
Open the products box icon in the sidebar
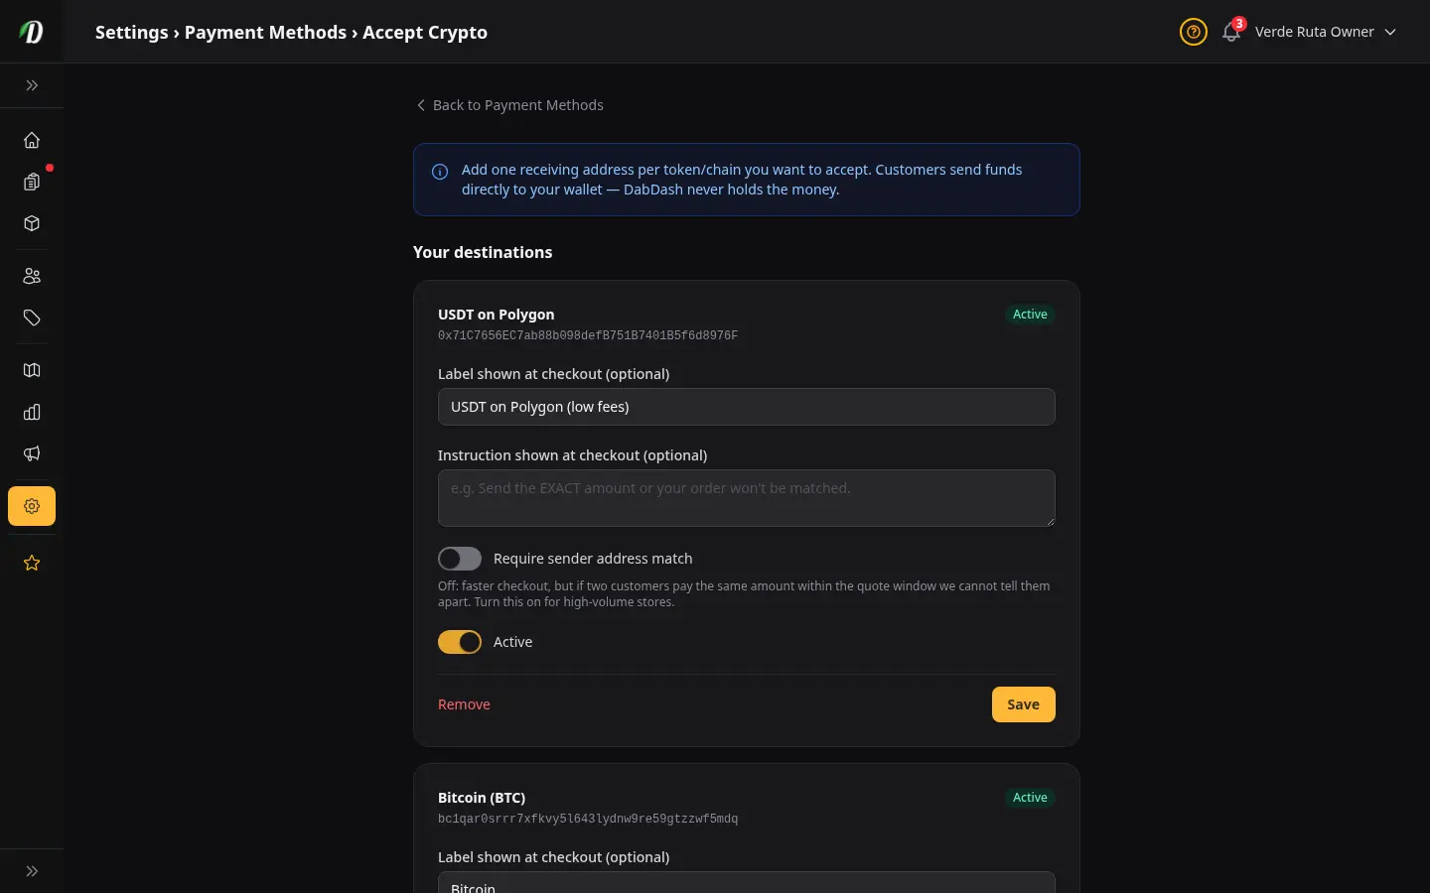point(32,223)
